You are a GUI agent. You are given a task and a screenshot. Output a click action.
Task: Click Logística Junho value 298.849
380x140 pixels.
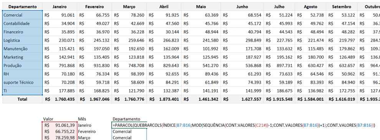pos(242,40)
